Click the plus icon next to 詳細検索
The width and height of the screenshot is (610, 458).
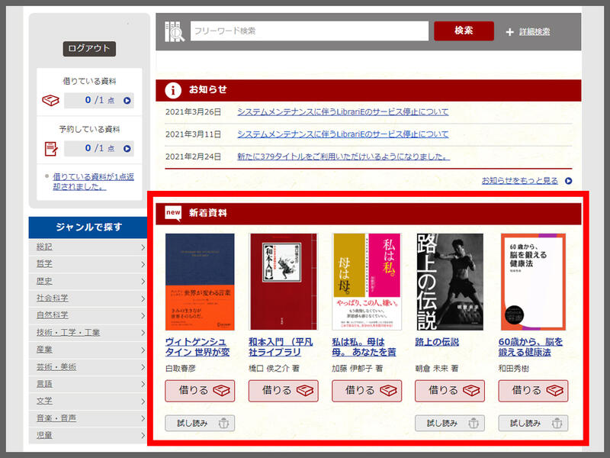coord(510,32)
